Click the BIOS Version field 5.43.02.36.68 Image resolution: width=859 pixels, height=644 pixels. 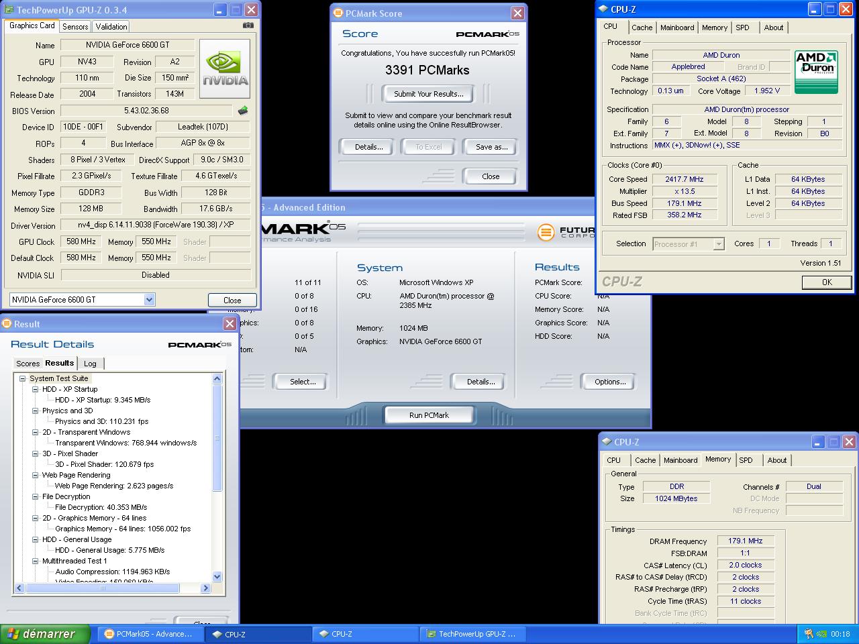(146, 111)
